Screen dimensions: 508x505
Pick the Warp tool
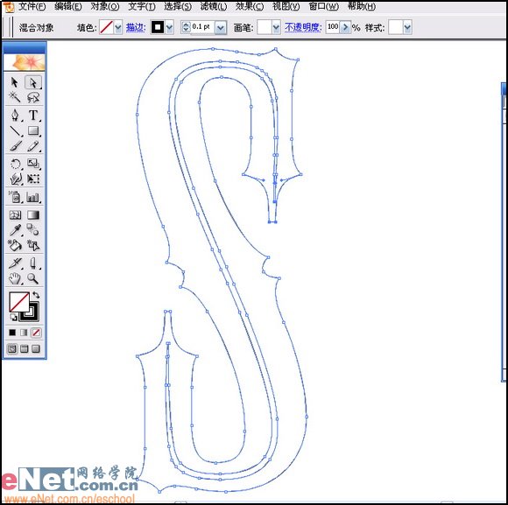(15, 179)
